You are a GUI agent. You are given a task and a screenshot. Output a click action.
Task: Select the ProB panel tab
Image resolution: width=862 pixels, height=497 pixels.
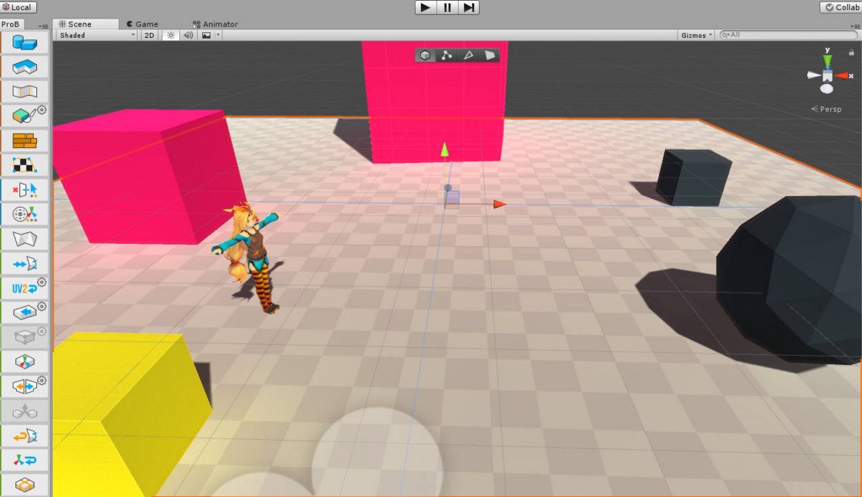coord(10,24)
